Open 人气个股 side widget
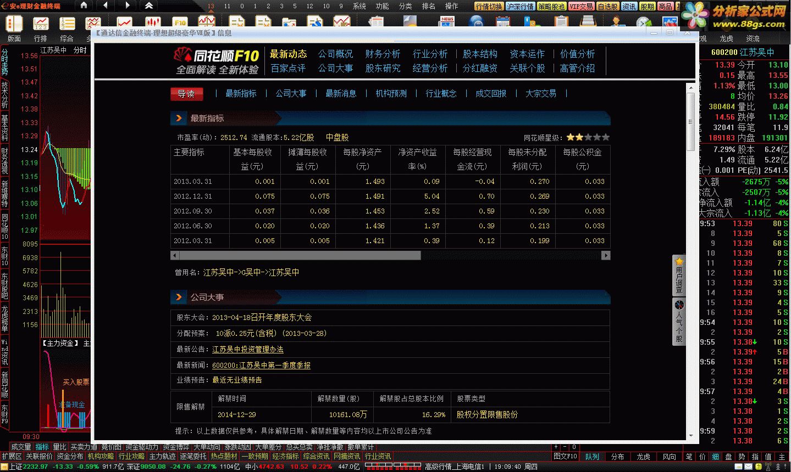791x472 pixels. click(679, 322)
